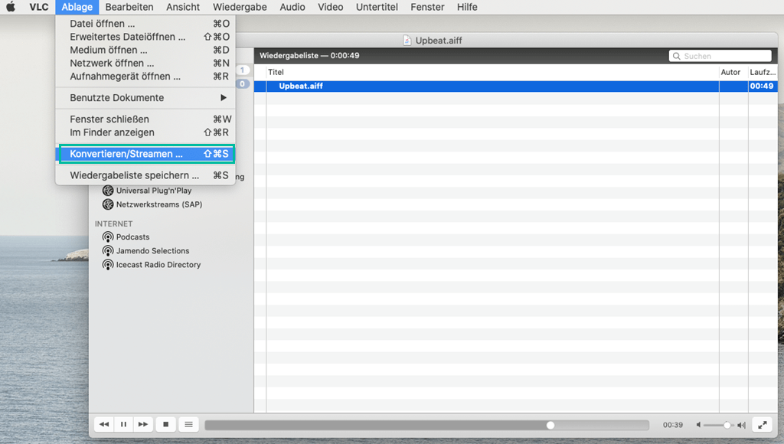Sort the playlist by the Titel column
The image size is (784, 444).
492,72
